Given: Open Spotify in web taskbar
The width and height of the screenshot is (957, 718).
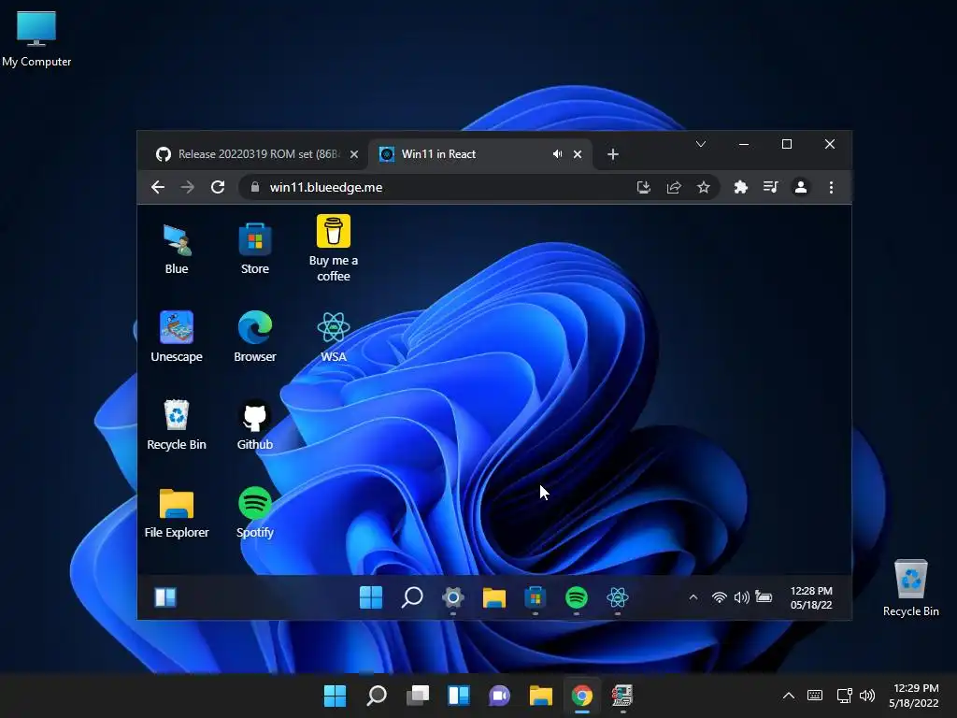Looking at the screenshot, I should [576, 597].
